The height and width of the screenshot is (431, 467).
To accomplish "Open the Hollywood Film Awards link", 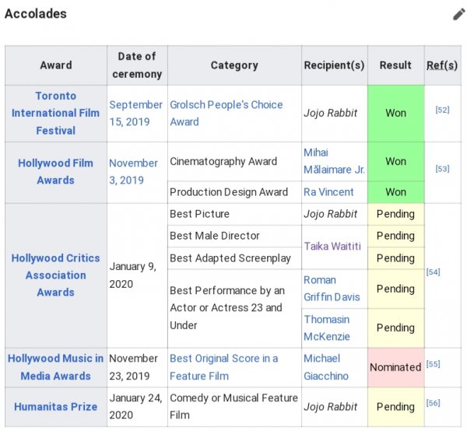I will [55, 171].
